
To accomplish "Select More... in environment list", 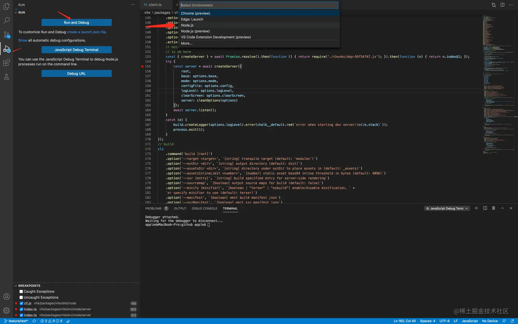I will [x=259, y=44].
